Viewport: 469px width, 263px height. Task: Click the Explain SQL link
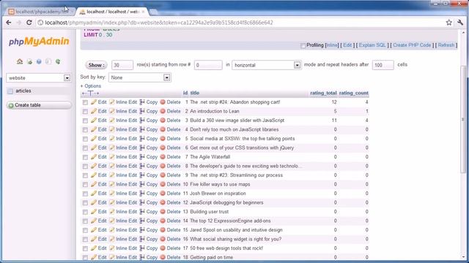pyautogui.click(x=372, y=45)
